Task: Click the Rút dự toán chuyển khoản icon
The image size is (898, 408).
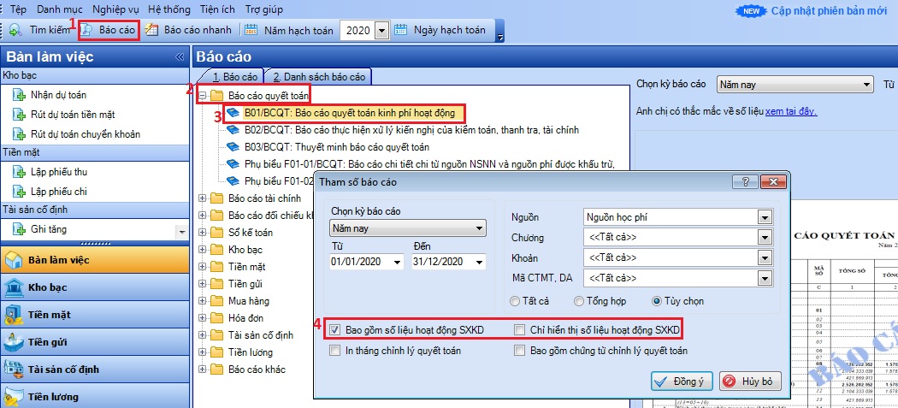Action: pos(20,134)
